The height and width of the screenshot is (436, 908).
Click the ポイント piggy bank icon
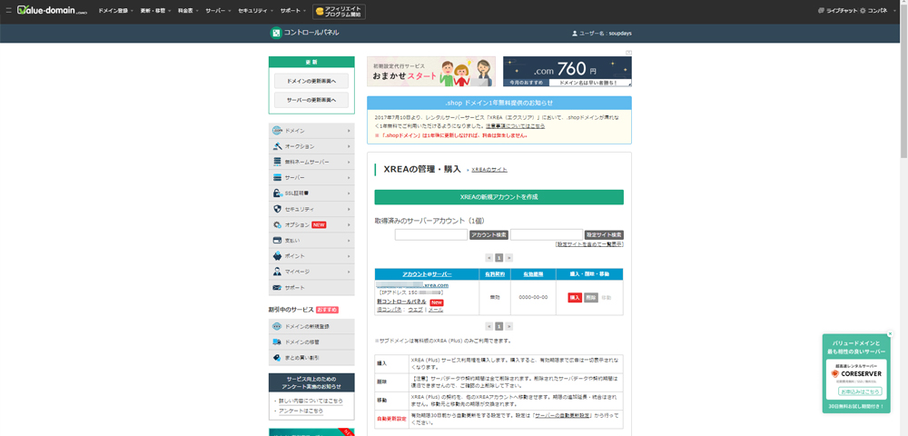click(x=277, y=256)
